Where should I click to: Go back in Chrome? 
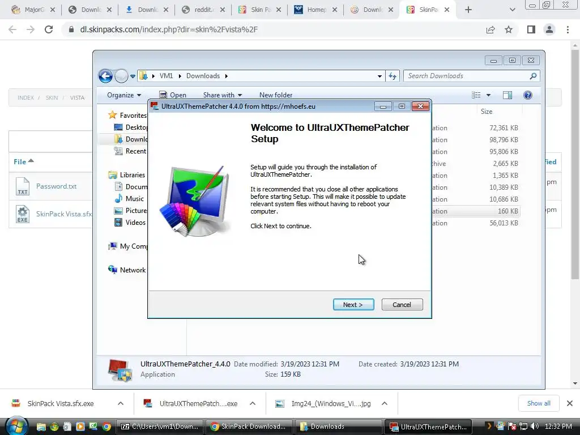[x=12, y=29]
